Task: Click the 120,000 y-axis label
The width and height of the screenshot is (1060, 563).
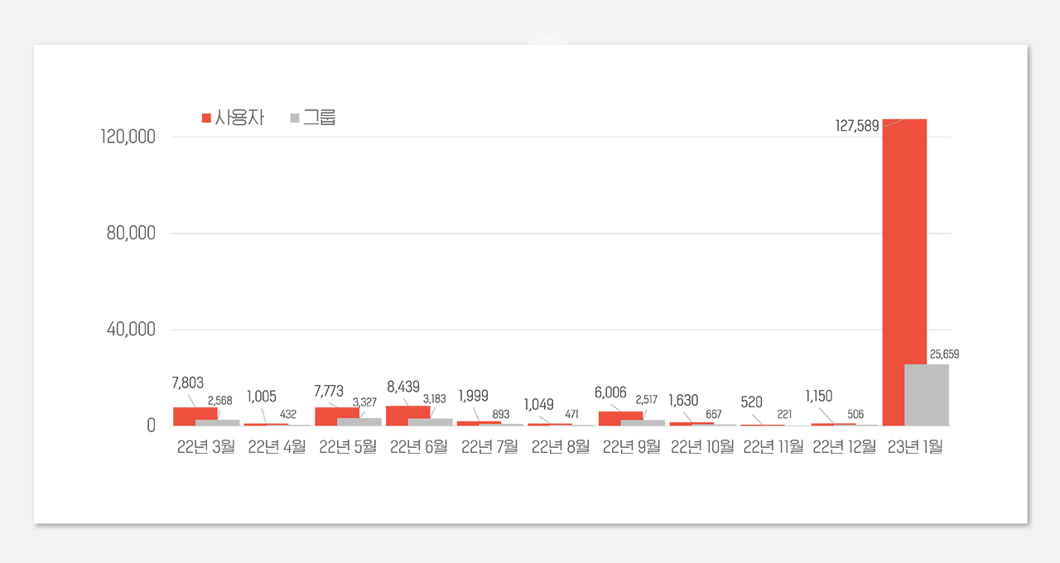Action: [x=128, y=137]
